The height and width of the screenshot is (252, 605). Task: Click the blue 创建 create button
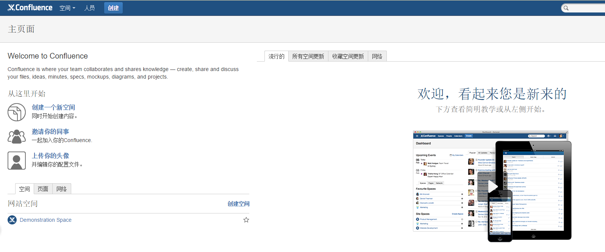113,8
